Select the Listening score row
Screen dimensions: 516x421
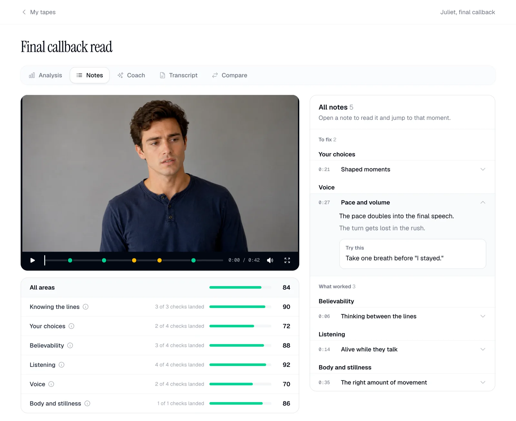(x=160, y=365)
